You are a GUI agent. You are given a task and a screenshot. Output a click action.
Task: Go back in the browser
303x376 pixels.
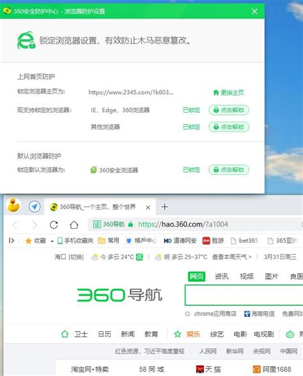point(15,225)
